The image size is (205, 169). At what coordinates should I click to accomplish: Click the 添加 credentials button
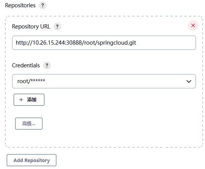pyautogui.click(x=29, y=100)
